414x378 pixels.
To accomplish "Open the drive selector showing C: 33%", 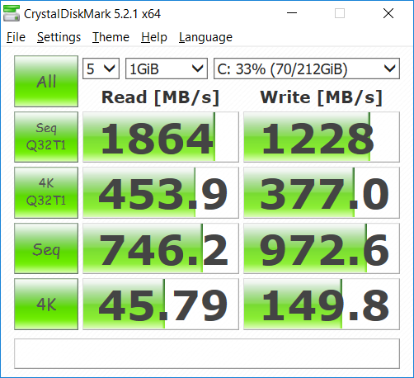I will (x=307, y=69).
